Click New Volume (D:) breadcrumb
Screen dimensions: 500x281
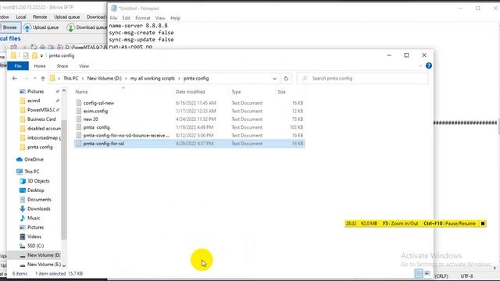click(104, 78)
